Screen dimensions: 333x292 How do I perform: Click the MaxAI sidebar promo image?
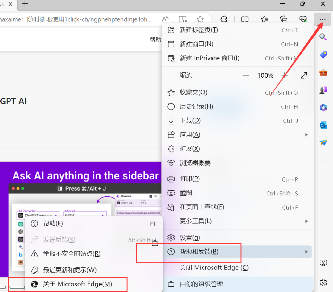[81, 219]
